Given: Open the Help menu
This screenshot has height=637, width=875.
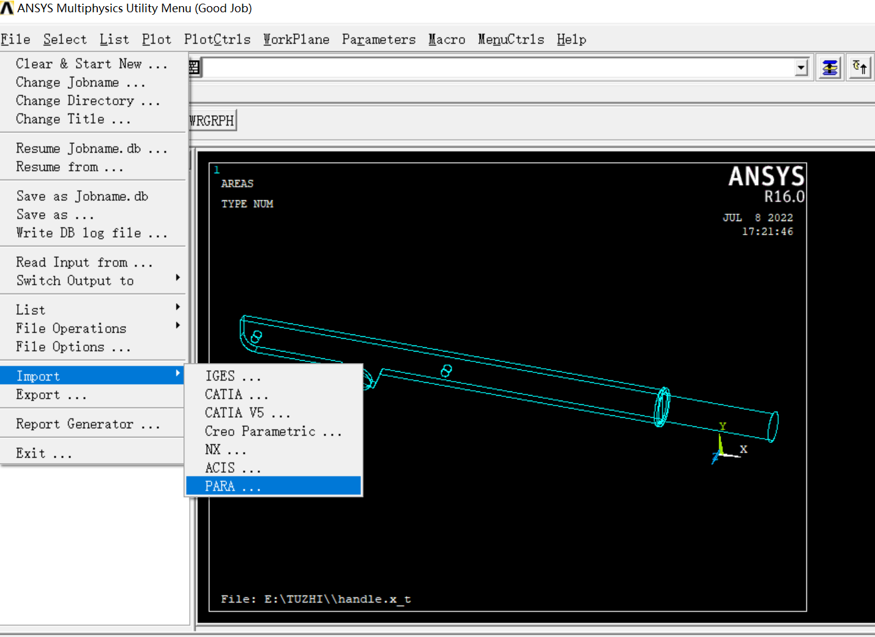Looking at the screenshot, I should (x=571, y=39).
